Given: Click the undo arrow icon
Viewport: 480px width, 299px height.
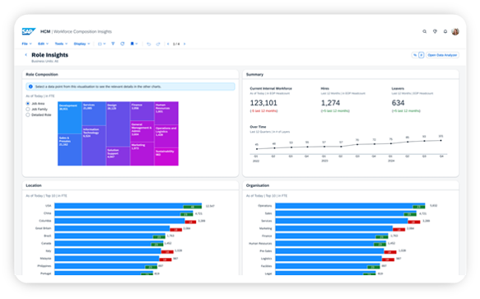Looking at the screenshot, I should (x=148, y=44).
